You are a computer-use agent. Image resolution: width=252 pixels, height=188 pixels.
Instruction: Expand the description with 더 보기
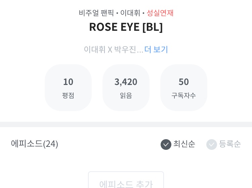pyautogui.click(x=156, y=50)
